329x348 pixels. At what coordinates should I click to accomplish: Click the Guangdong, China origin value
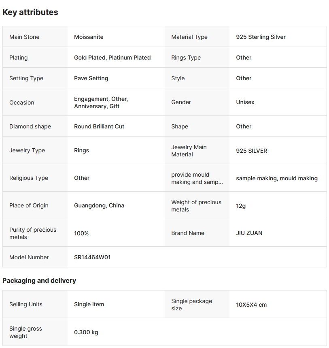[99, 205]
